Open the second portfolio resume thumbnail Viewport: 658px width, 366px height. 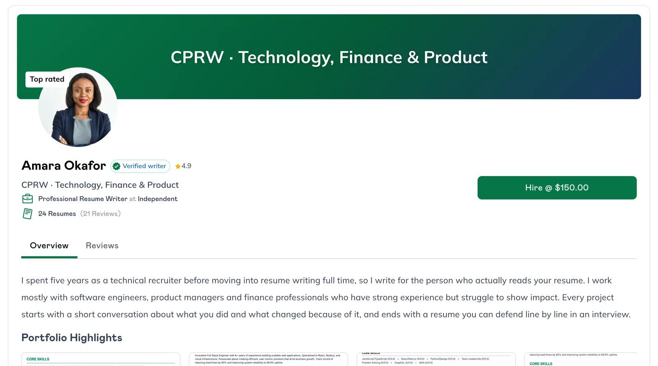point(269,359)
